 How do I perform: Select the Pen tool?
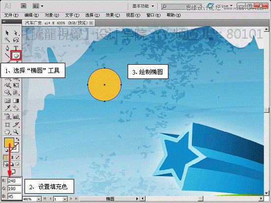coord(7,48)
